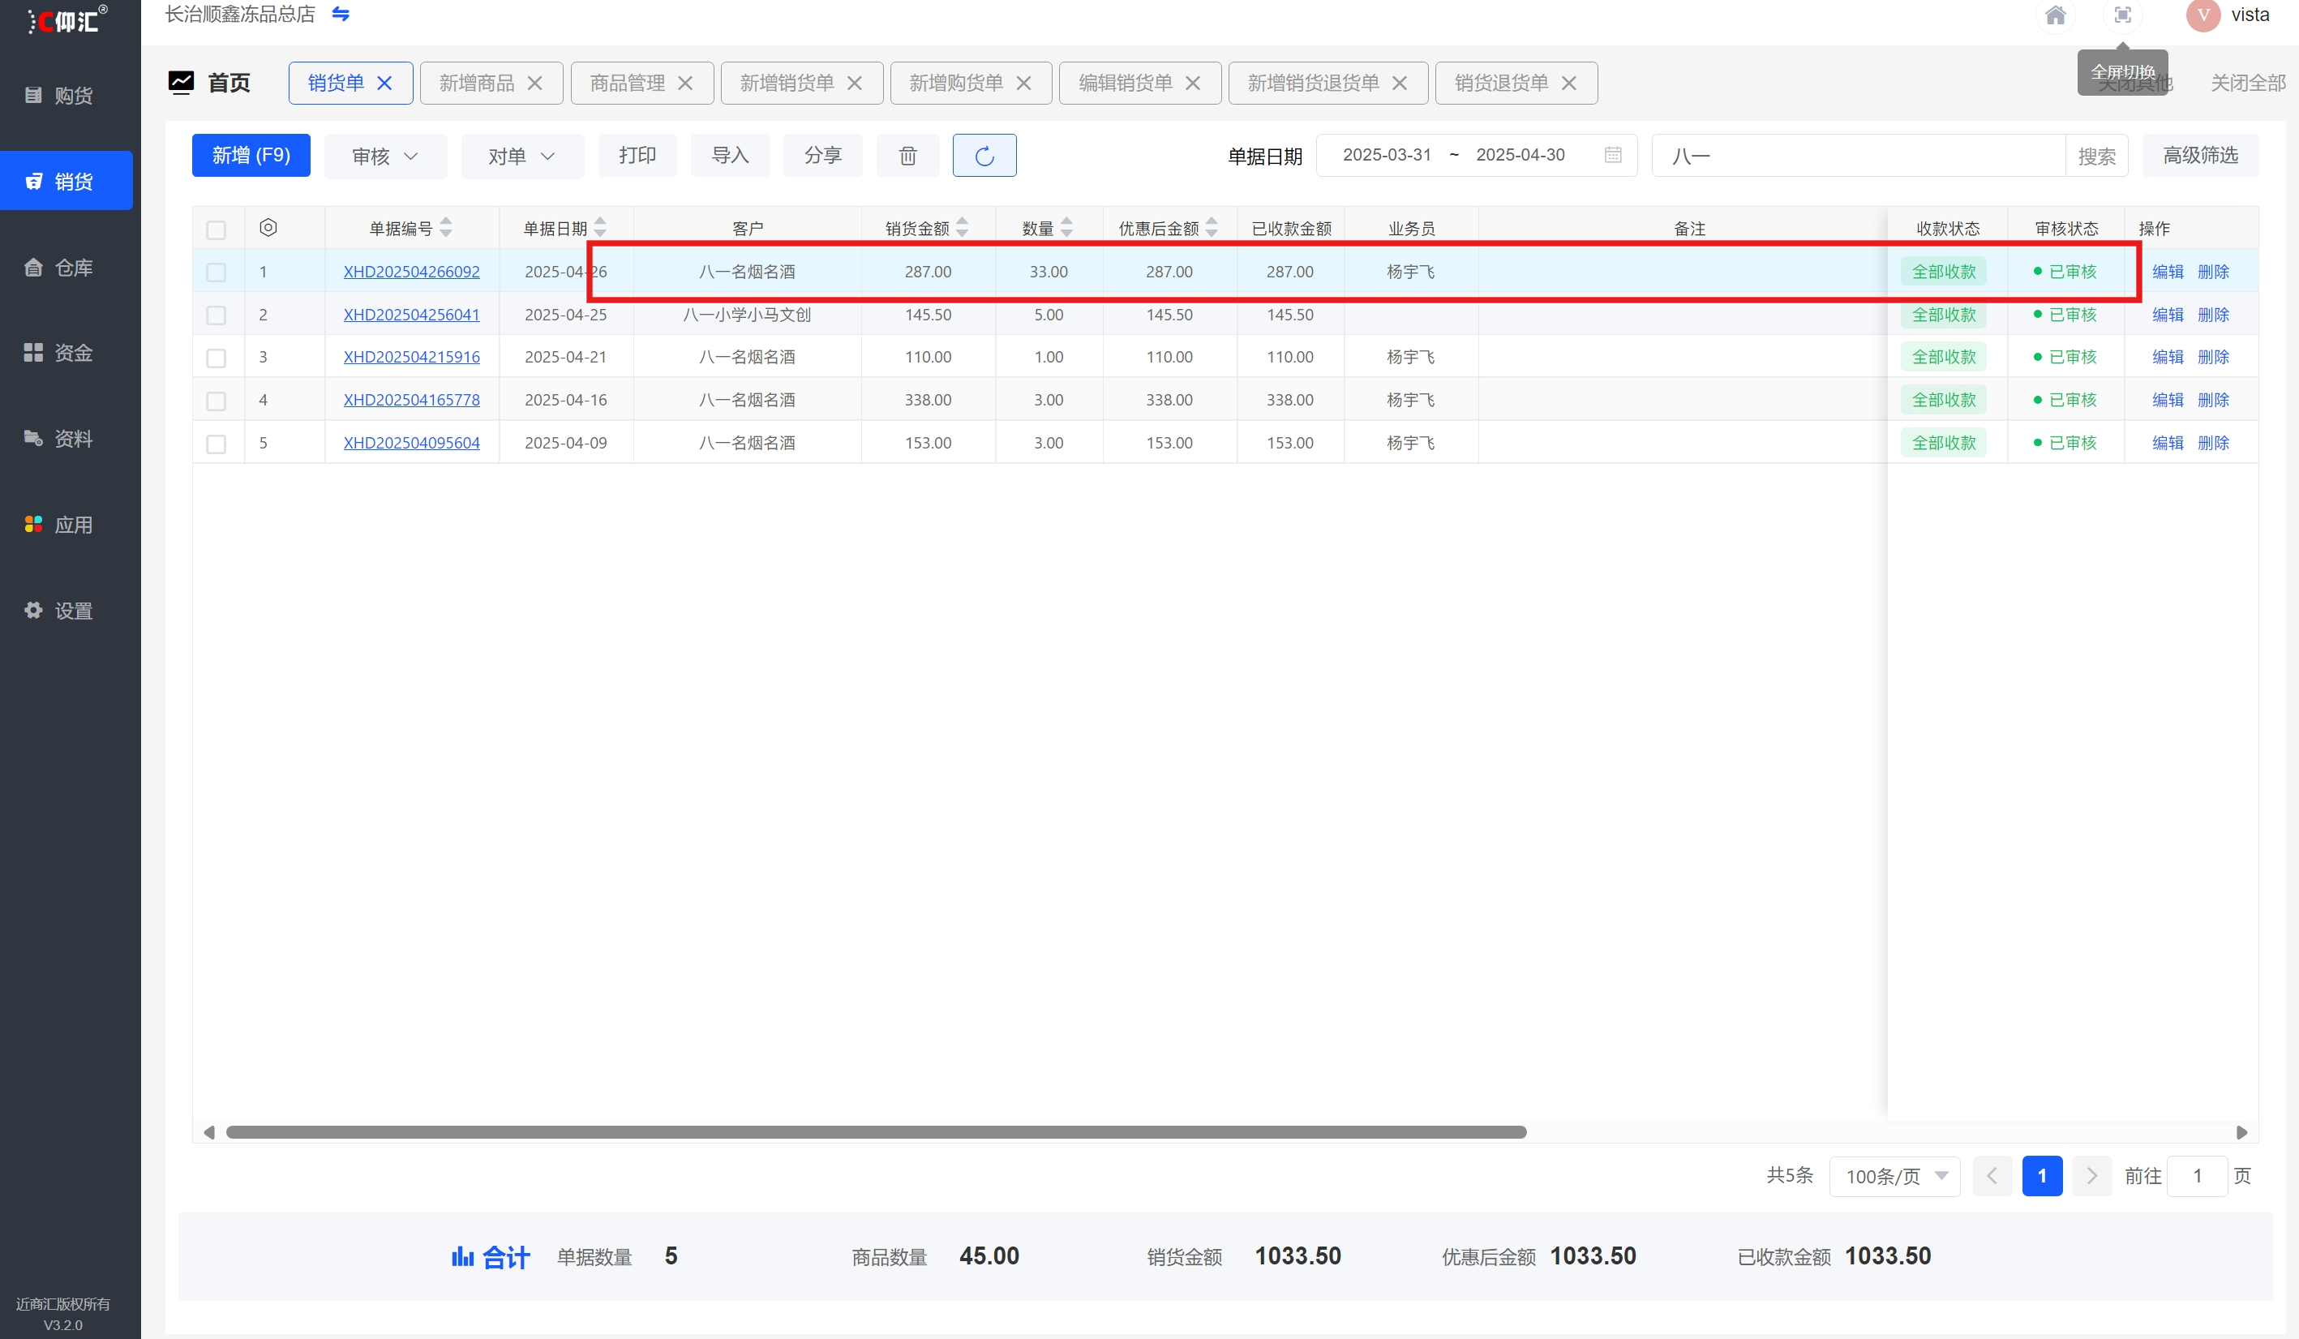Screen dimensions: 2299x1339
Task: Click the store switch arrows icon
Action: tap(341, 14)
